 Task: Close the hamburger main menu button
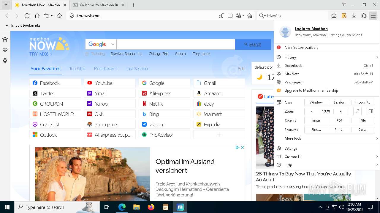373,16
